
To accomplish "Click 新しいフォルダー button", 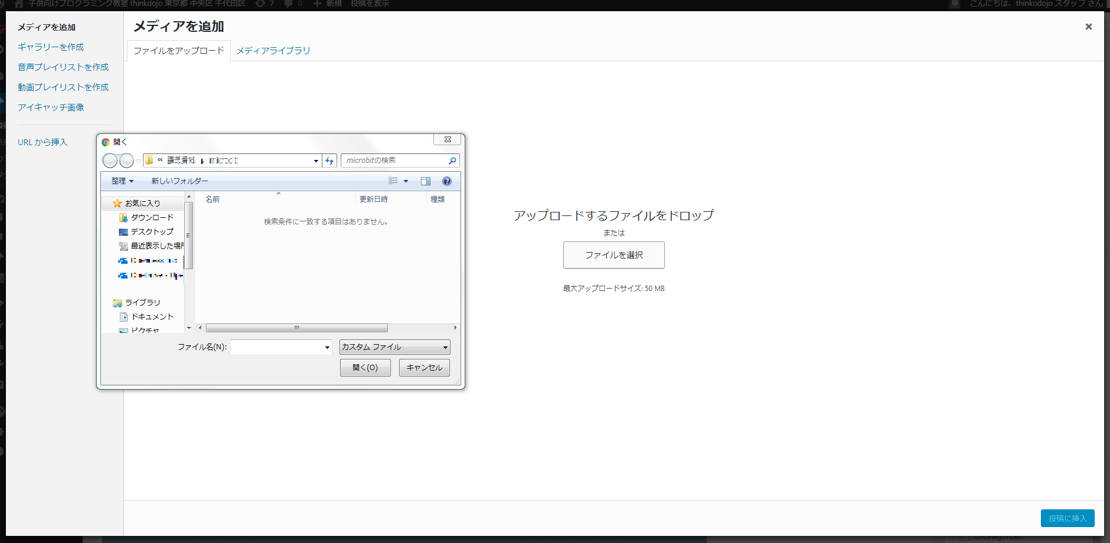I will (x=179, y=181).
